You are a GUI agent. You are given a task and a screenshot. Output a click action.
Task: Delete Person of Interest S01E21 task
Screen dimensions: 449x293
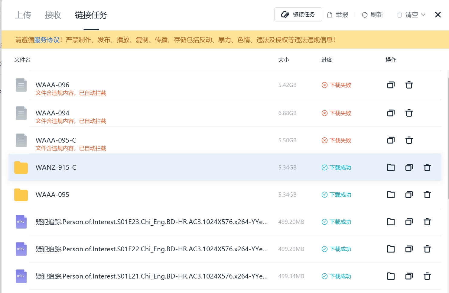[x=427, y=276]
